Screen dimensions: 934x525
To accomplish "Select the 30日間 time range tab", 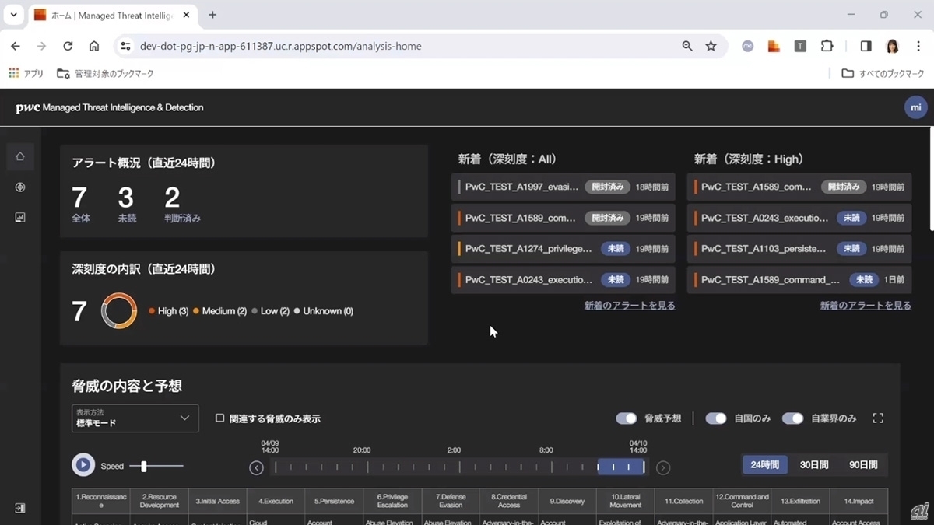I will [x=814, y=464].
